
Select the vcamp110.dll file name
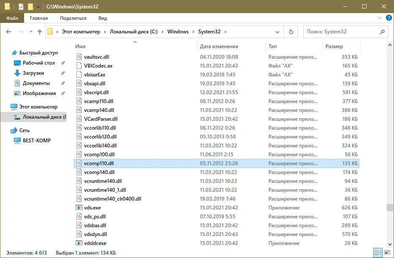coord(98,101)
